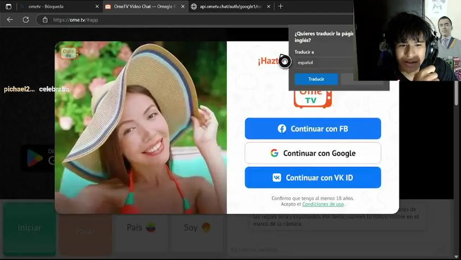Image resolution: width=461 pixels, height=260 pixels.
Task: Open a new tab with the plus icon
Action: click(x=281, y=6)
